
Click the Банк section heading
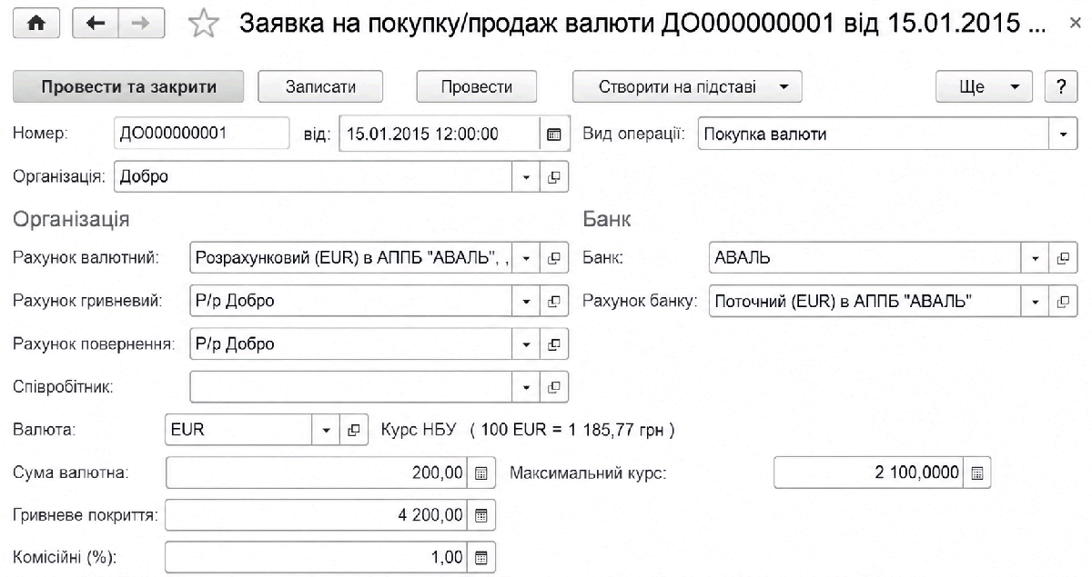(x=606, y=219)
